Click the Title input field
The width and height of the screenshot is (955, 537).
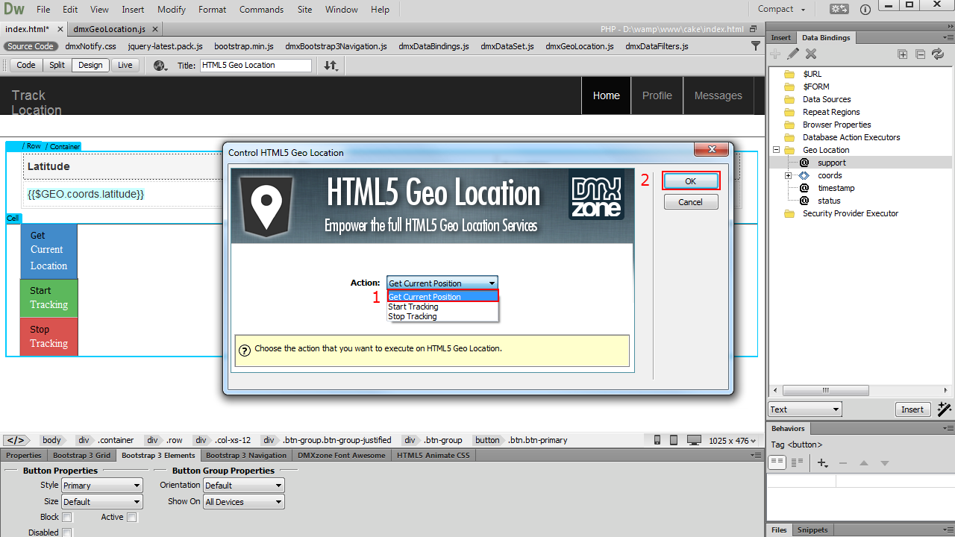point(256,65)
